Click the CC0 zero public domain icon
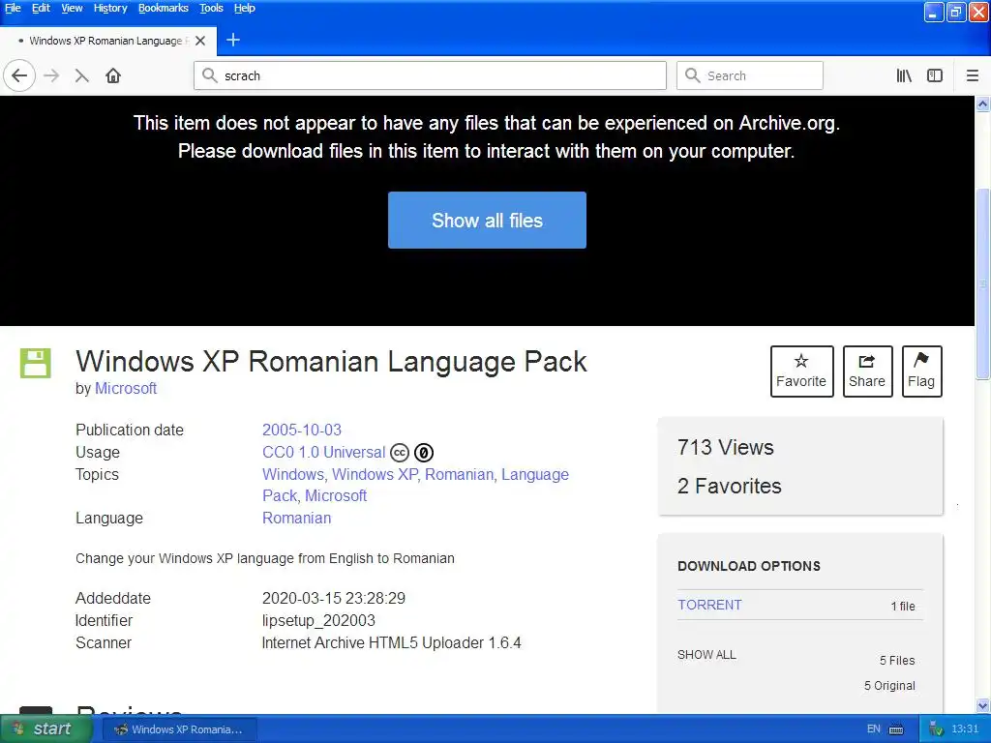The height and width of the screenshot is (743, 991). pyautogui.click(x=424, y=453)
